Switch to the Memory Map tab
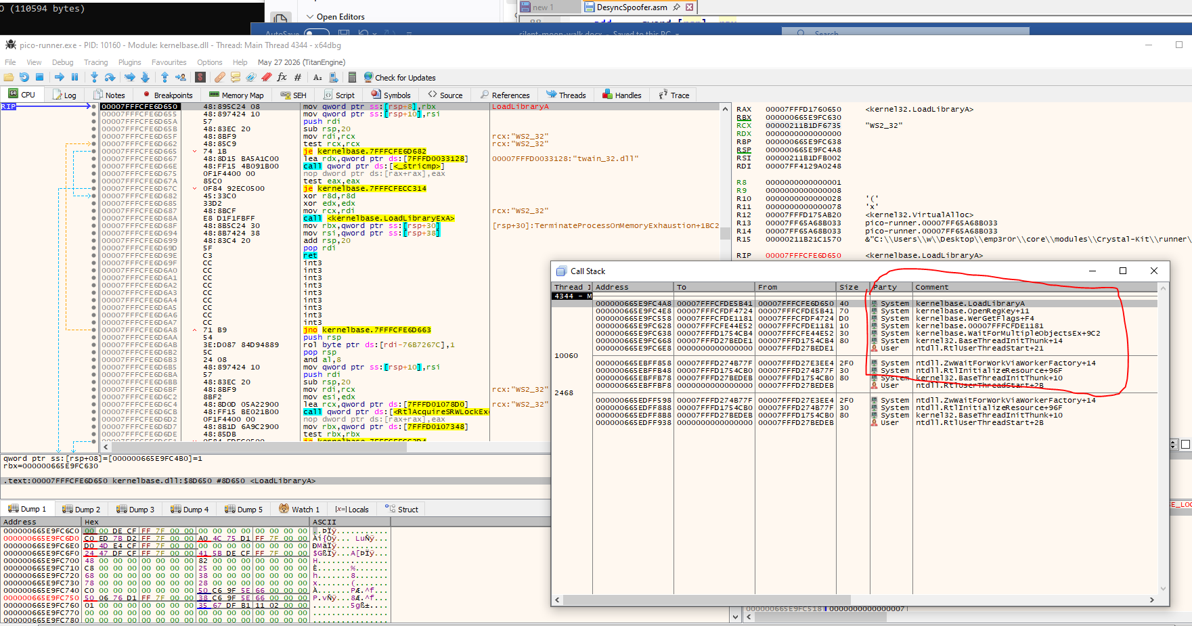Image resolution: width=1192 pixels, height=626 pixels. pos(236,95)
